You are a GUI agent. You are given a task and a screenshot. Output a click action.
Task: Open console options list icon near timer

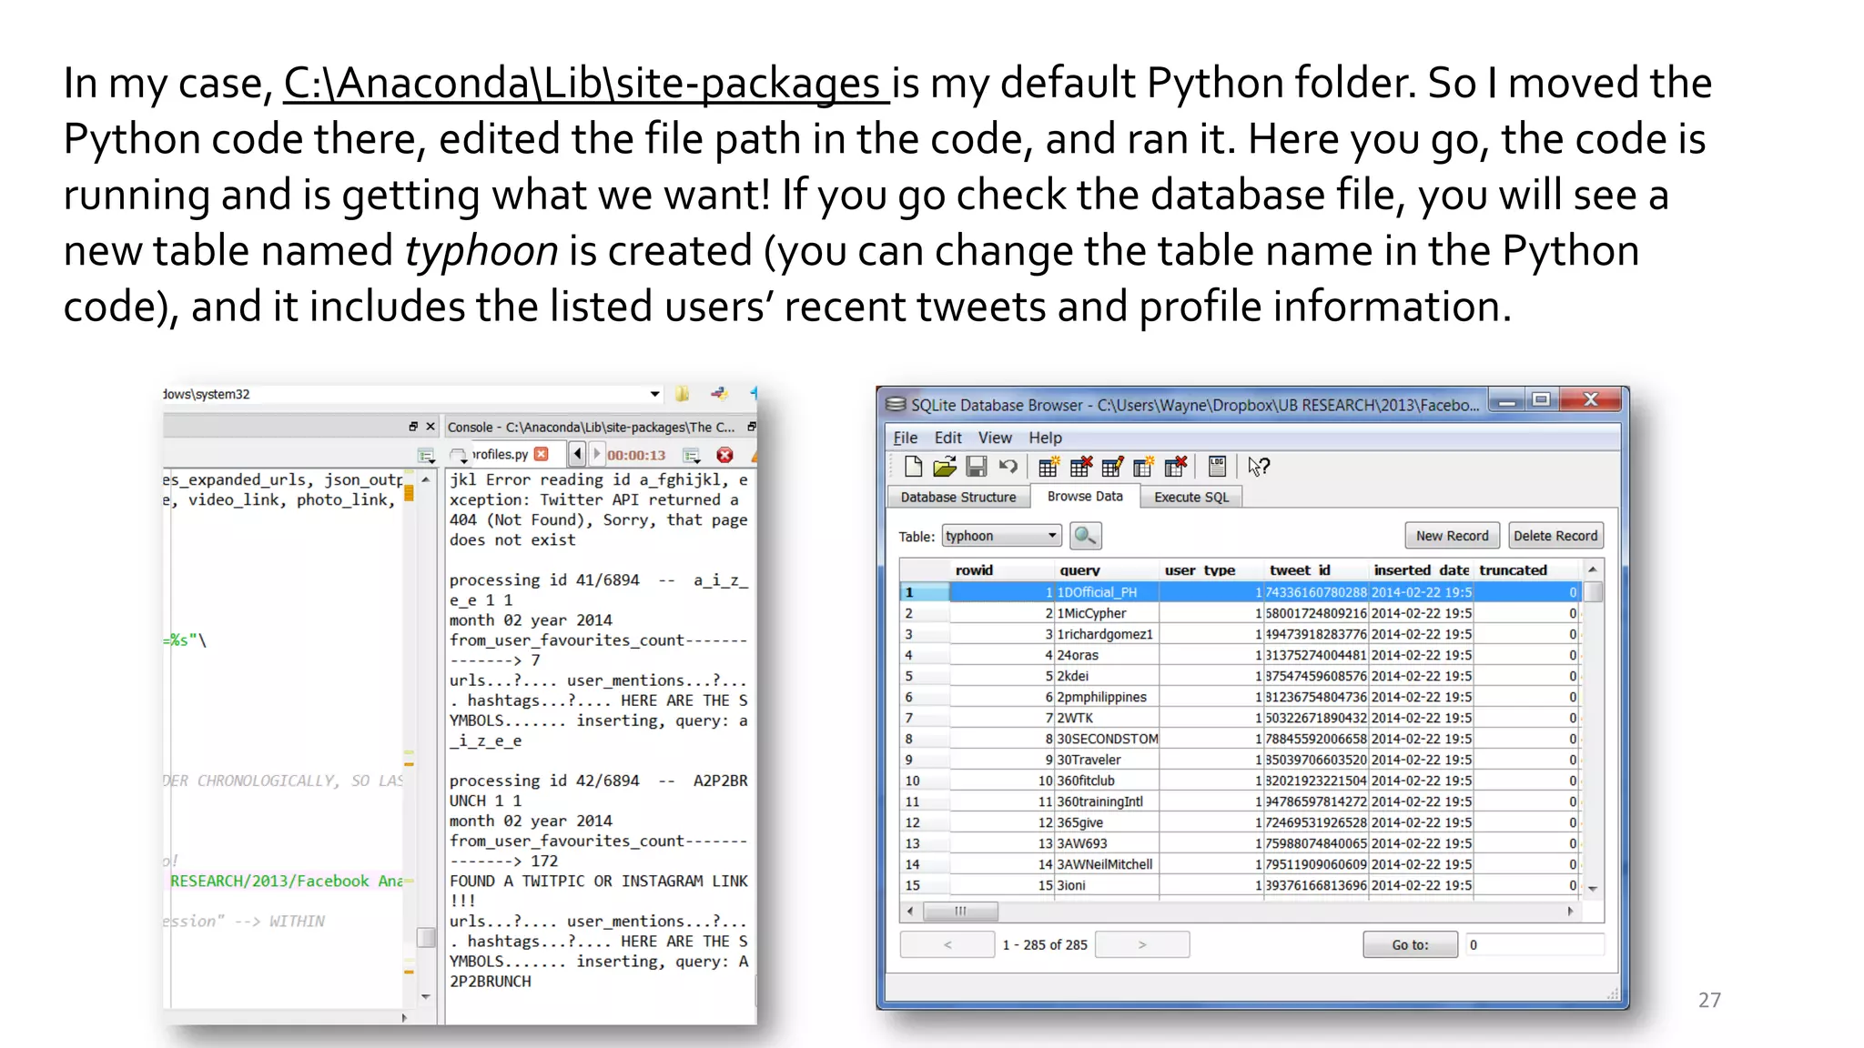692,455
